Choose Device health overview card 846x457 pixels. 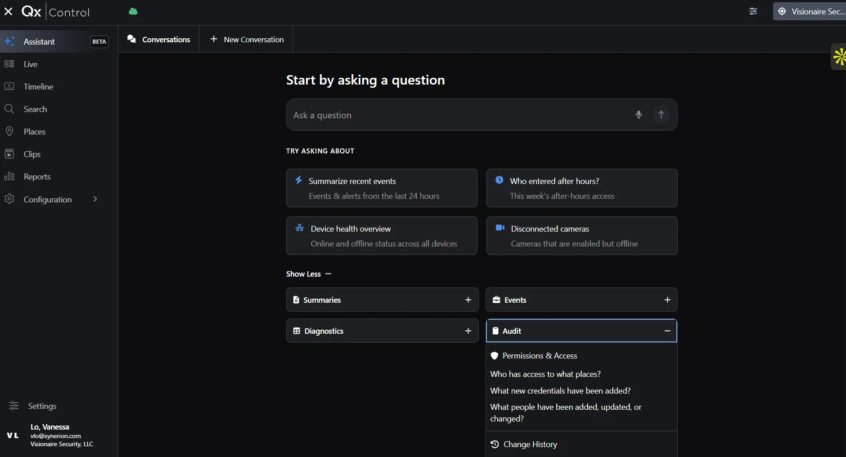point(382,236)
